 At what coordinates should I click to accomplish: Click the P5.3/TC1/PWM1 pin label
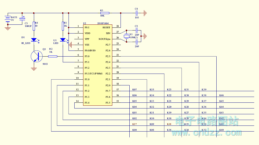[94, 74]
